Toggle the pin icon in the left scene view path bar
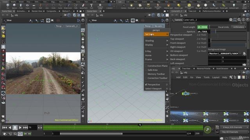 [x=65, y=15]
